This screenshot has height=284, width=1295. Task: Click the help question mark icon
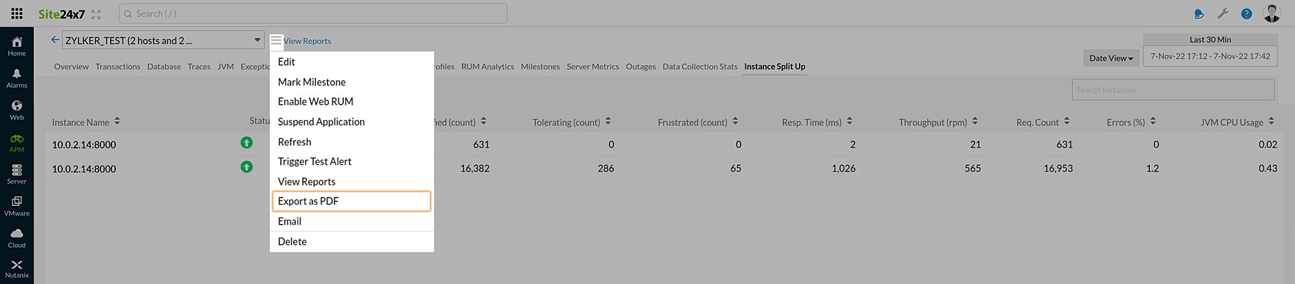(x=1246, y=14)
